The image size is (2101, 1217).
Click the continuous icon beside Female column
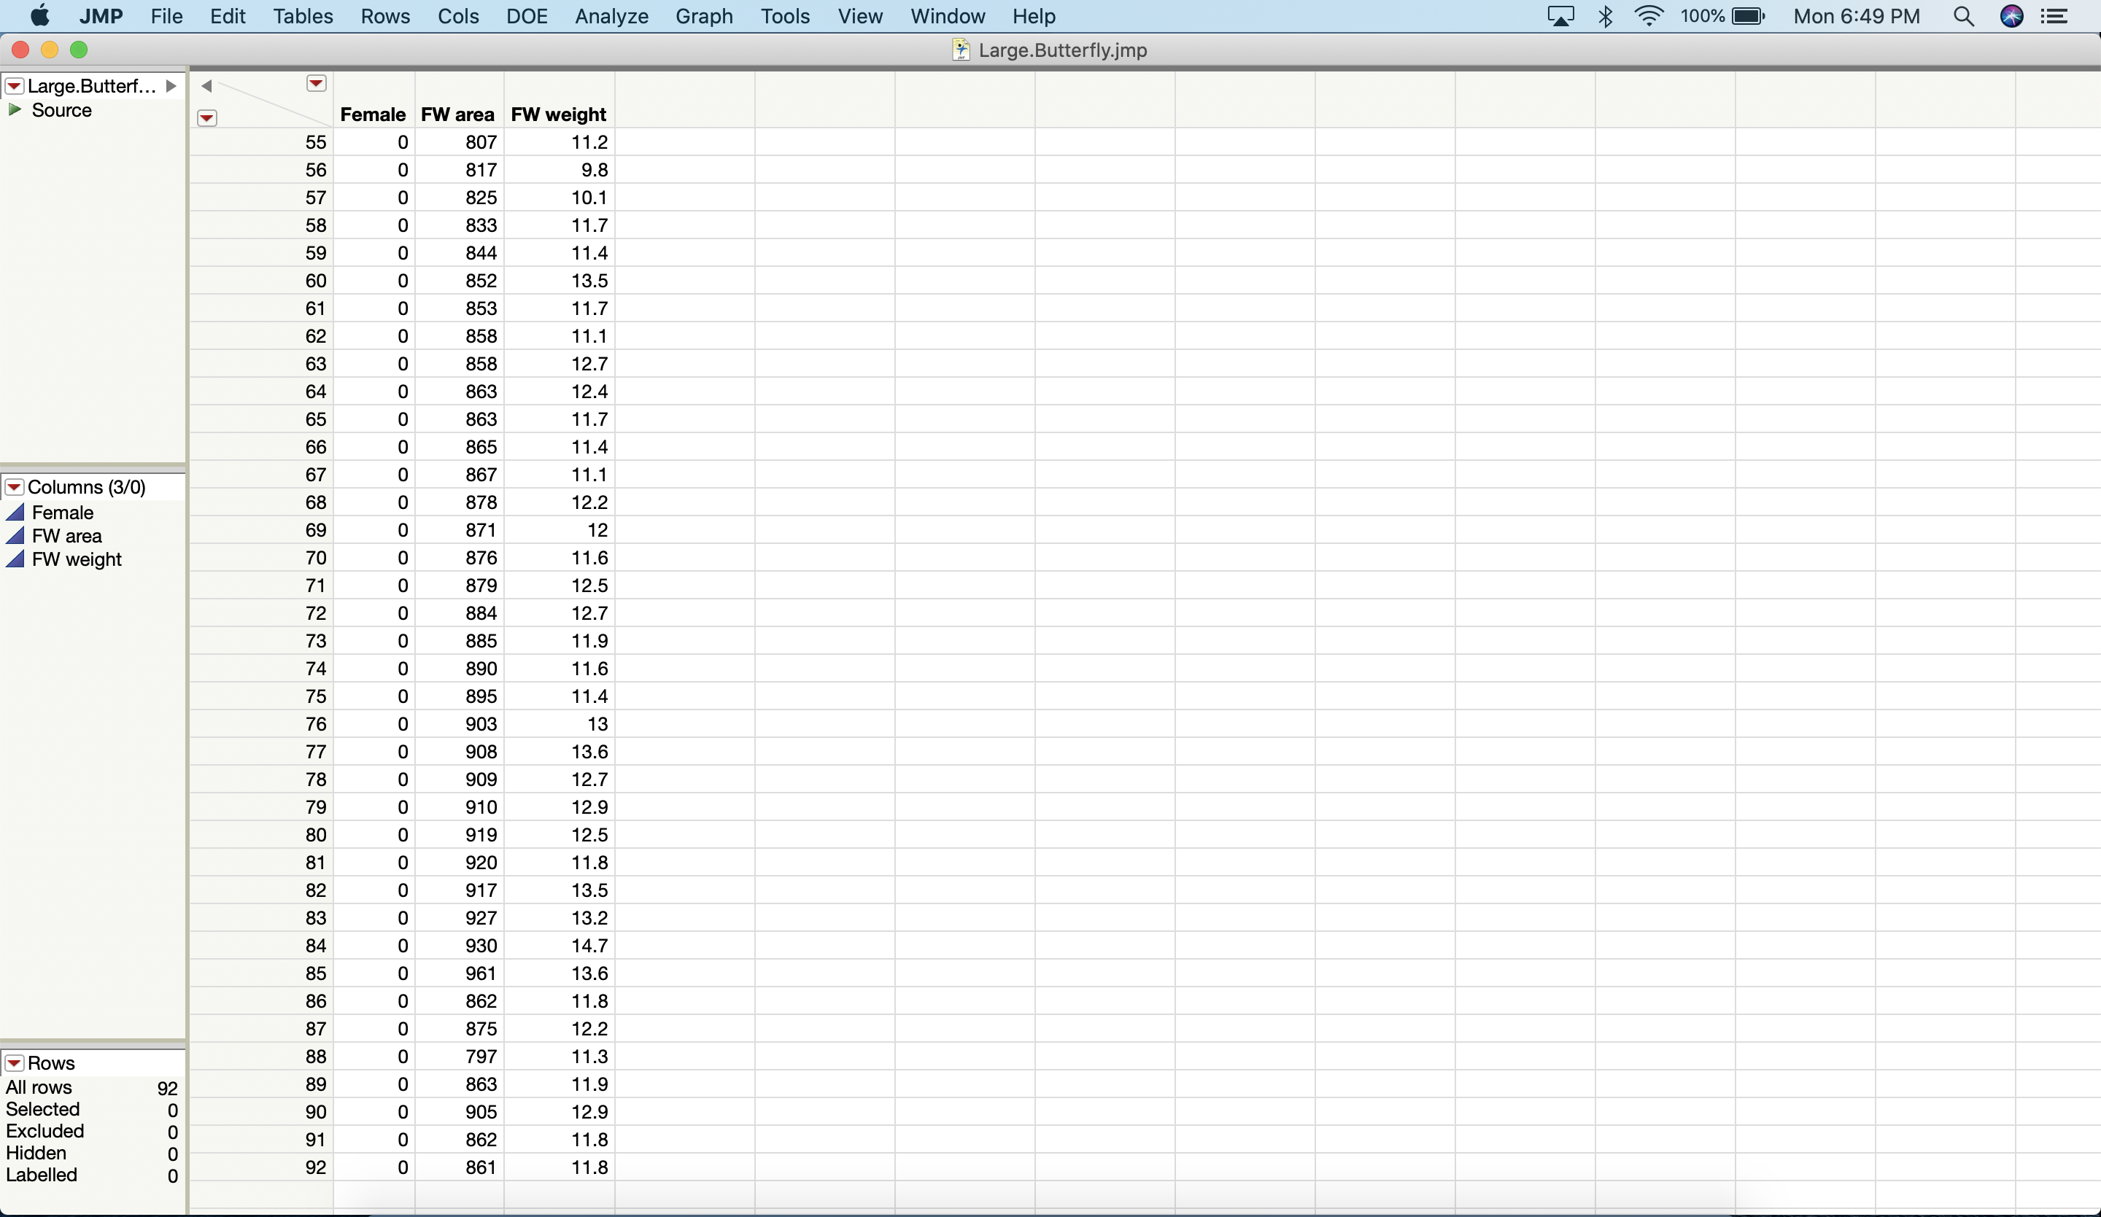[x=15, y=512]
